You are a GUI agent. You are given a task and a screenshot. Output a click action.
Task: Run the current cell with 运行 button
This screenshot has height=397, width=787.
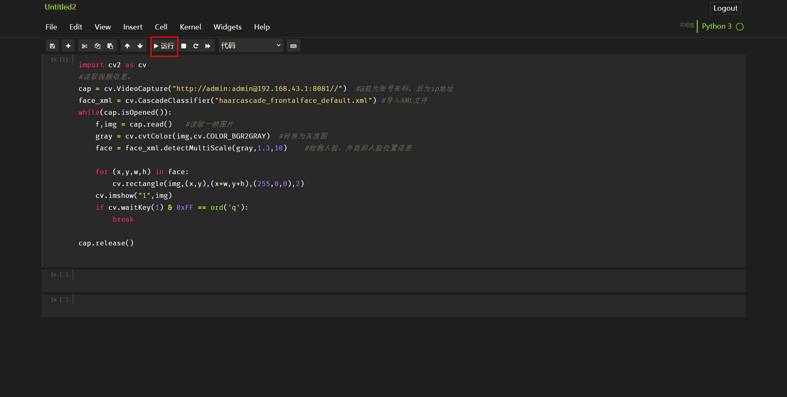(x=164, y=46)
